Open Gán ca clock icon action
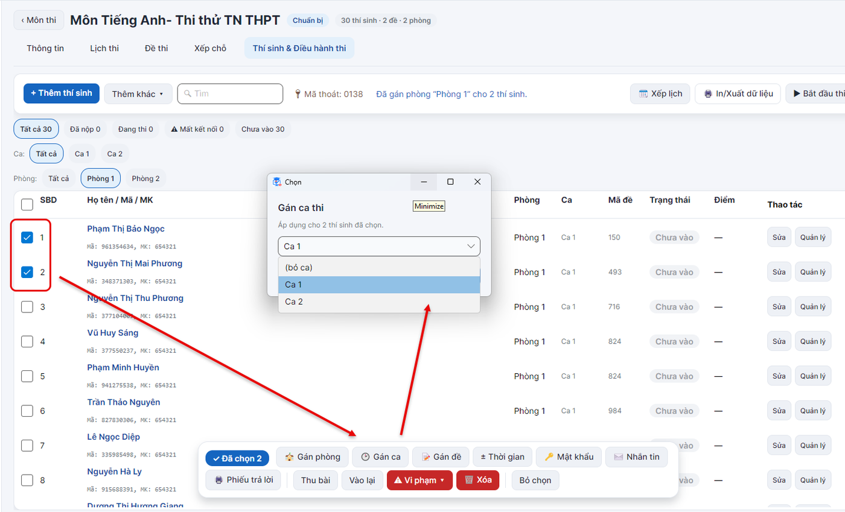Viewport: 845px width, 512px height. (380, 457)
